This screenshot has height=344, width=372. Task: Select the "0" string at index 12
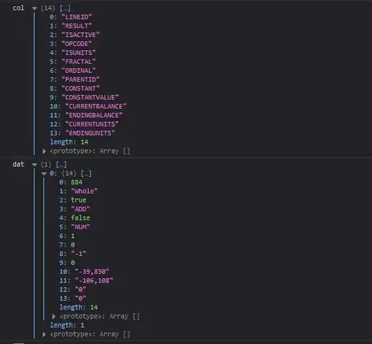81,289
